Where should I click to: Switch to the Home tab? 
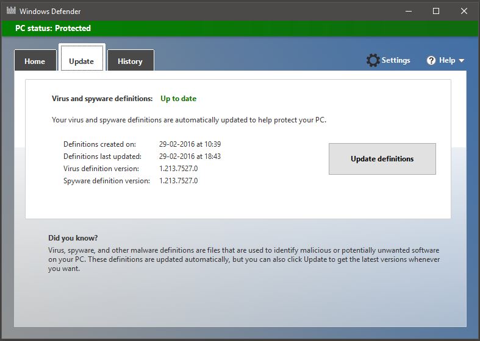[35, 60]
